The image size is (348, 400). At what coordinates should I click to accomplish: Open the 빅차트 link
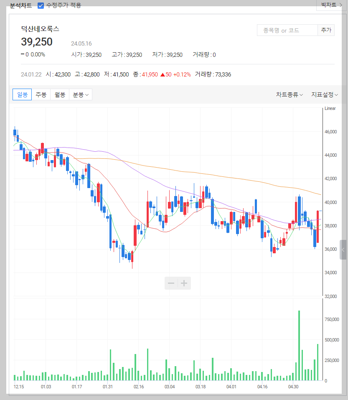[331, 5]
